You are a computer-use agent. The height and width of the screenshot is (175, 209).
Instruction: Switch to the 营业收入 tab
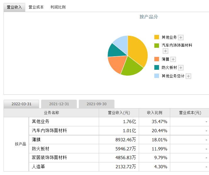tap(14, 7)
